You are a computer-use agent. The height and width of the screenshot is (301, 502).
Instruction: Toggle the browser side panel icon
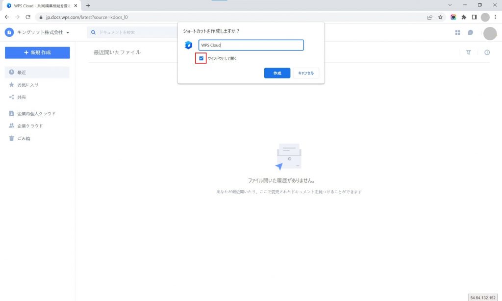[474, 17]
